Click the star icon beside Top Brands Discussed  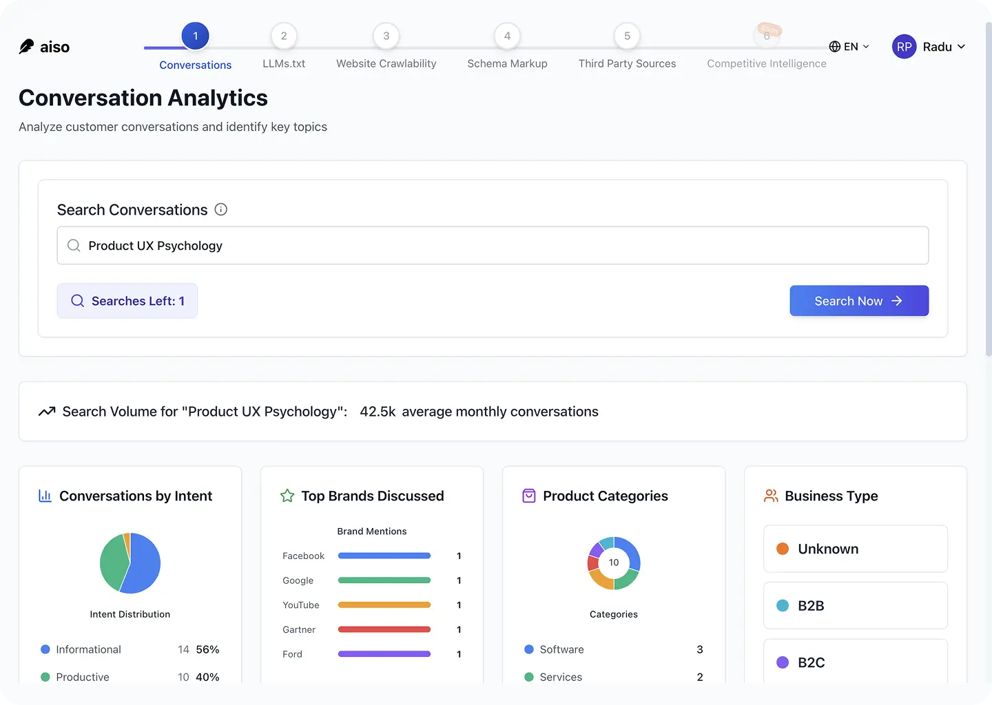click(x=287, y=496)
